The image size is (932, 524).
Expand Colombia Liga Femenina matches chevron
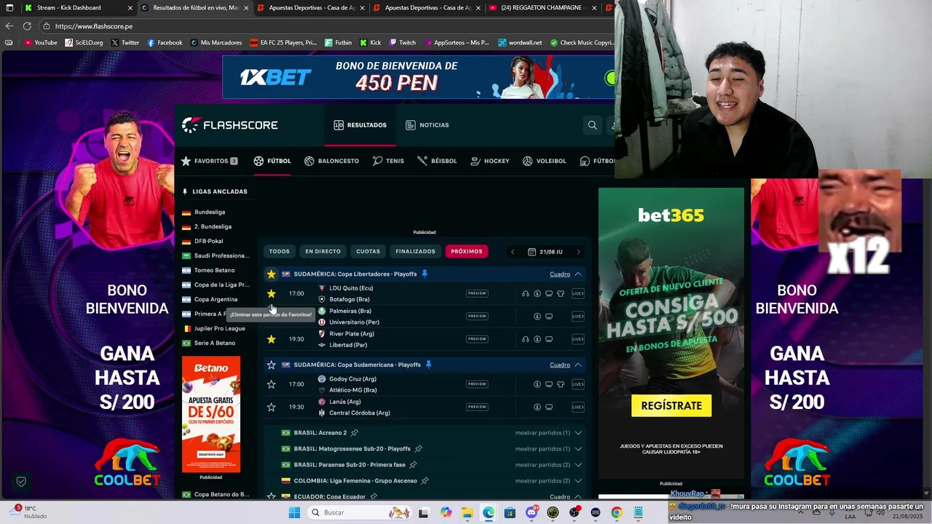pos(578,480)
